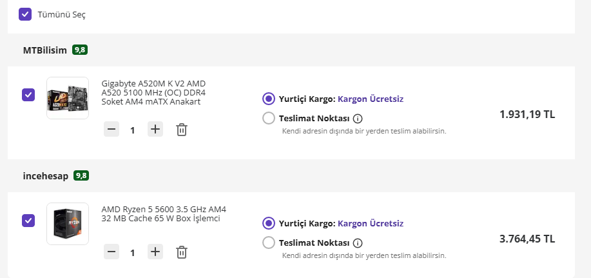This screenshot has width=591, height=278.
Task: Uncheck the Tümünü Seç checkbox
Action: coord(25,14)
